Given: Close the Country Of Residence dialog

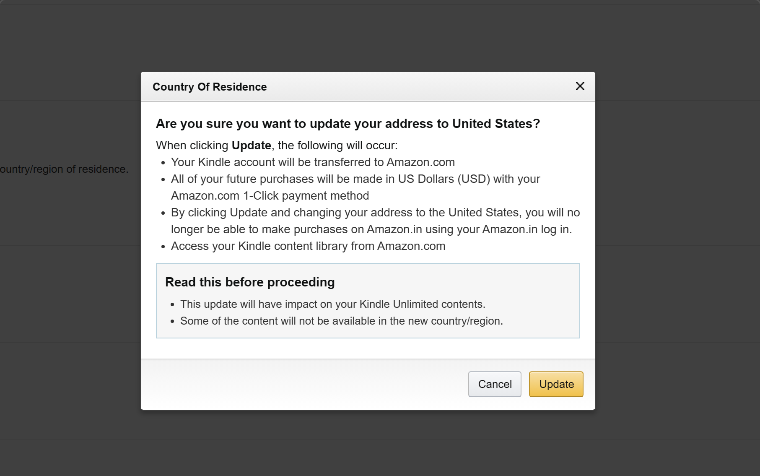Looking at the screenshot, I should [x=580, y=86].
